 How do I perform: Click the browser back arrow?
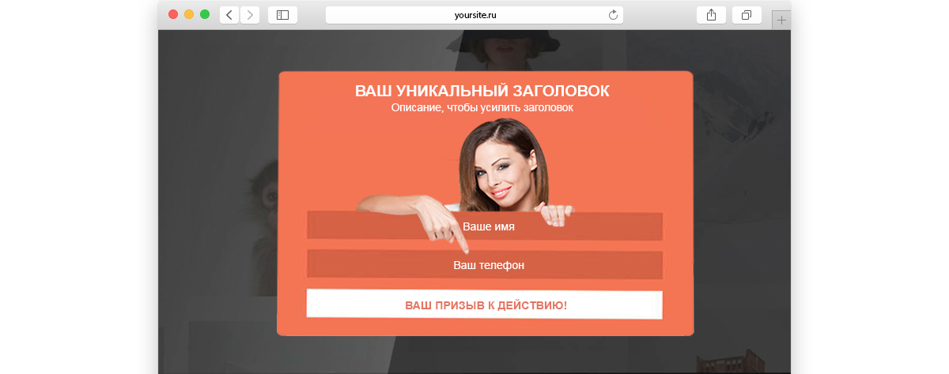[x=229, y=15]
